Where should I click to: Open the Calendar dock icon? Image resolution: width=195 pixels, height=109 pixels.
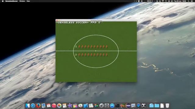coord(49,106)
